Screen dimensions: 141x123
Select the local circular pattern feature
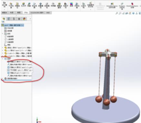pos(11,79)
